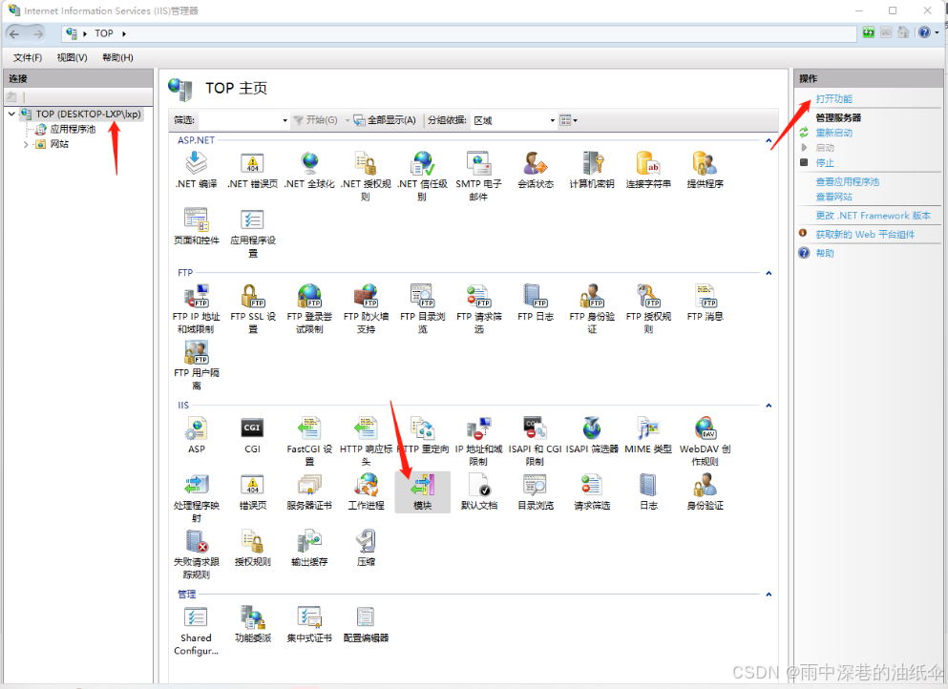Open the FTP 身份验证 feature
The width and height of the screenshot is (948, 689).
click(x=592, y=296)
